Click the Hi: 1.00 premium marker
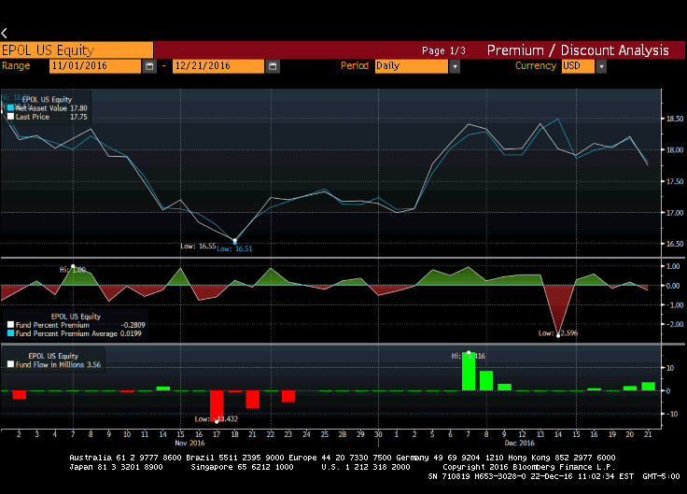 point(73,266)
